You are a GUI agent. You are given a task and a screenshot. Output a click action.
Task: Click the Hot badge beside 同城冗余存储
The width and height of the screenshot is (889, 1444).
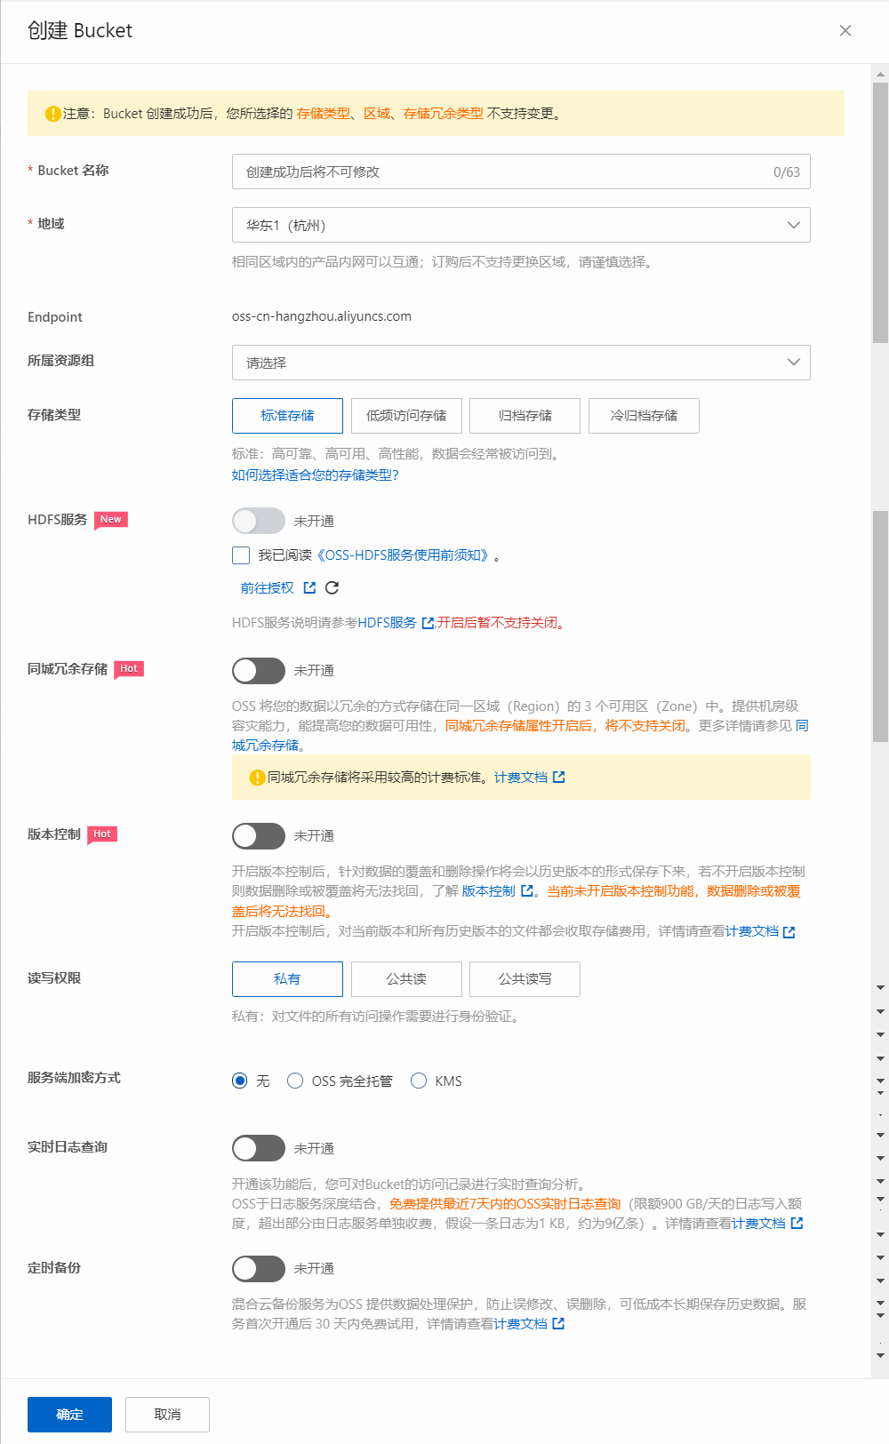129,669
